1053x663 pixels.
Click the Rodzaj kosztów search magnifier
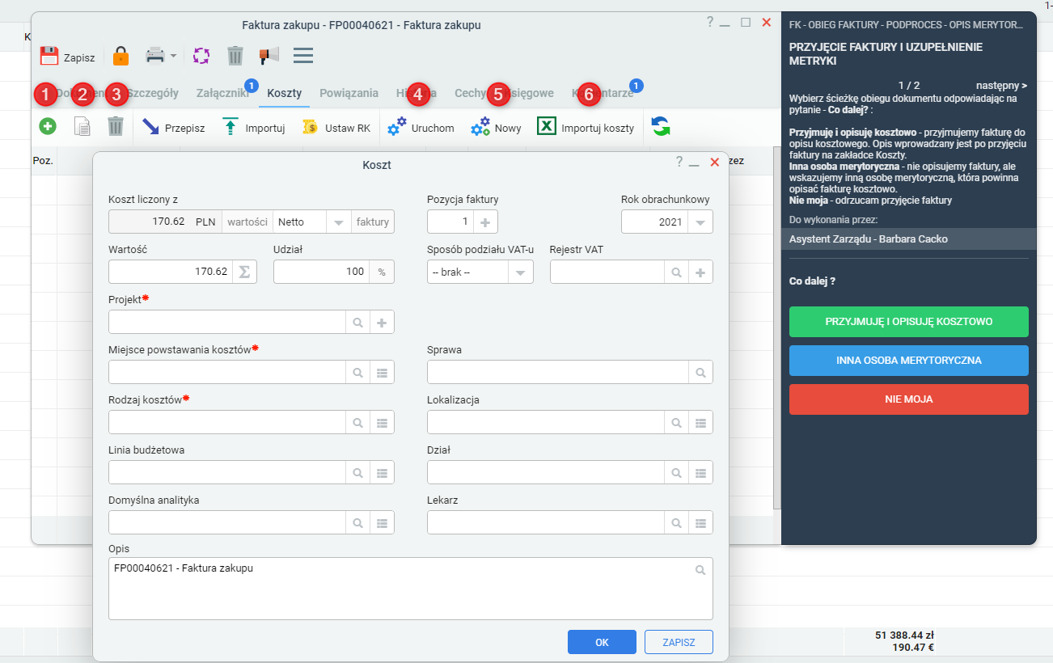click(x=357, y=423)
